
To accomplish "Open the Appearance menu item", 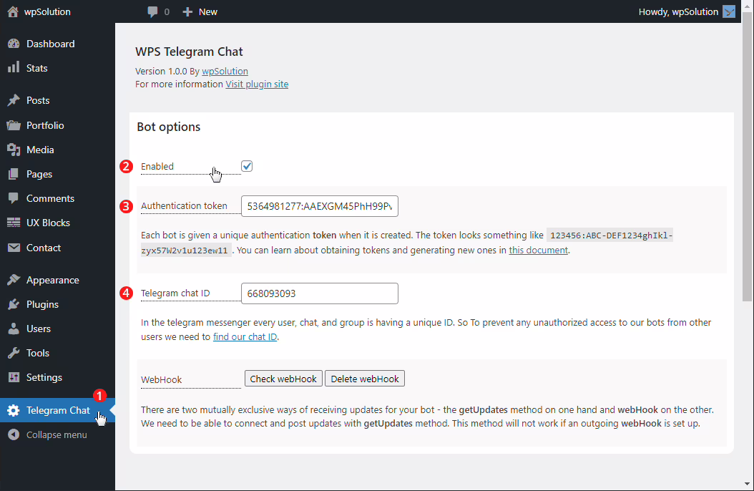I will tap(52, 280).
